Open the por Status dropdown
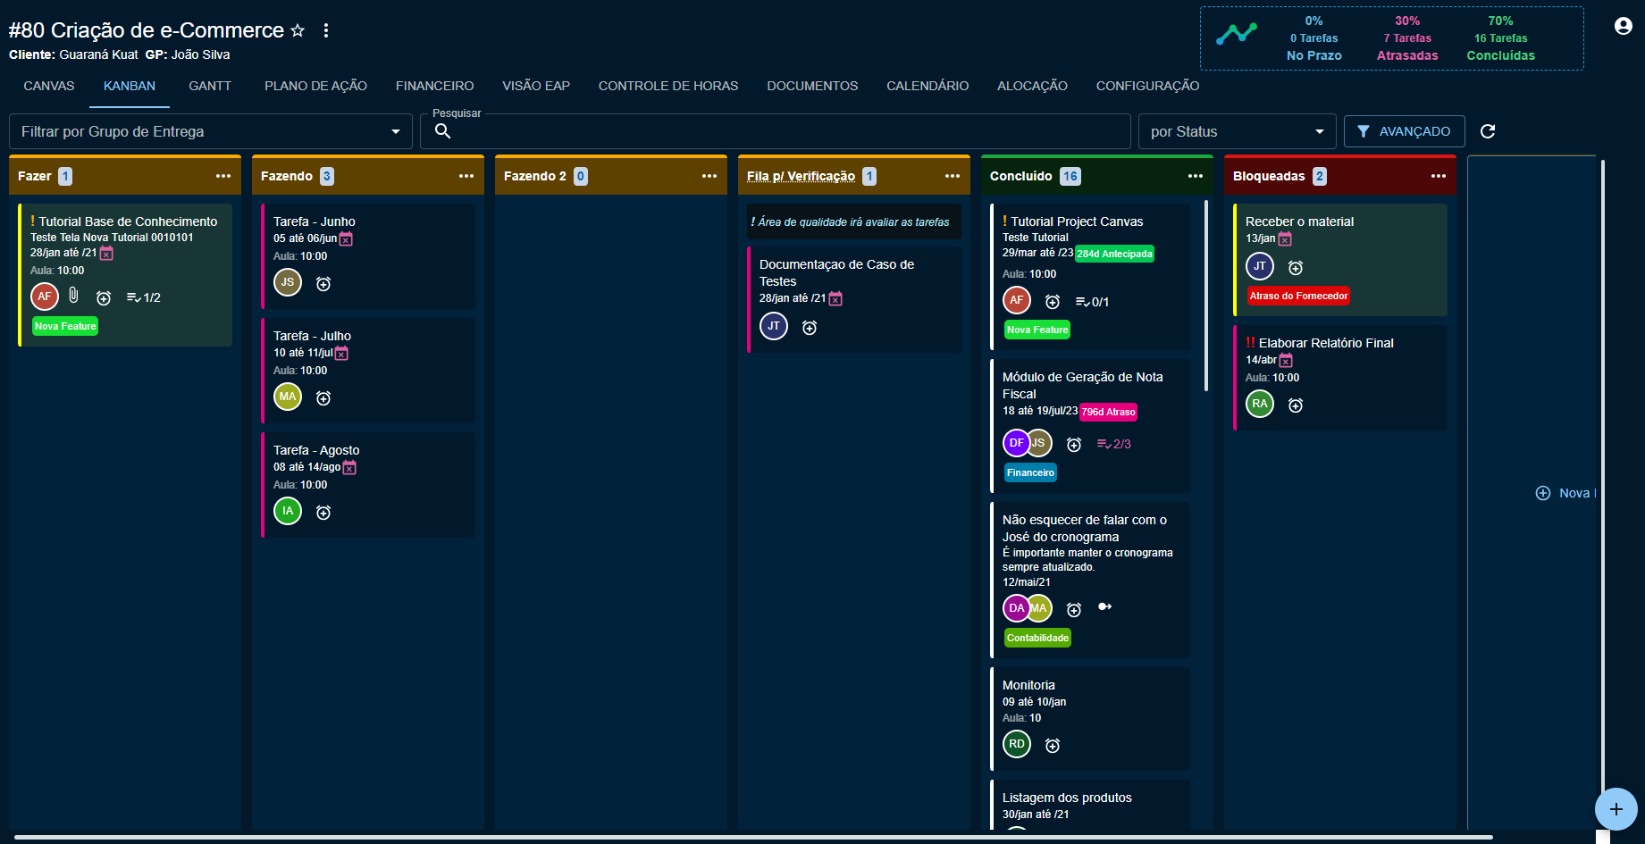 pyautogui.click(x=1238, y=131)
